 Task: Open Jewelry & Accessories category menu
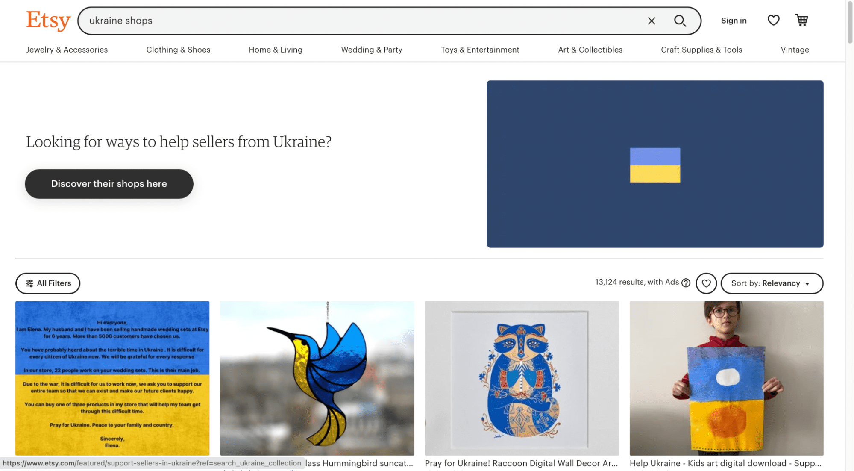click(x=67, y=50)
